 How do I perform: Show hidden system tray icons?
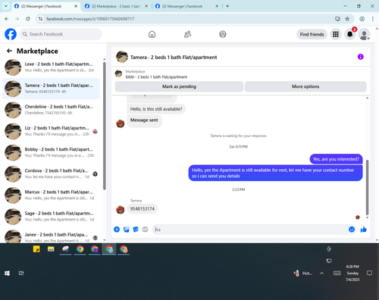click(321, 273)
